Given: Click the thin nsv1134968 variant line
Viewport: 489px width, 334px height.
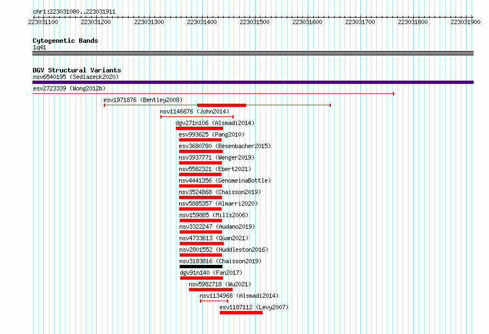Looking at the screenshot, I should coord(214,301).
